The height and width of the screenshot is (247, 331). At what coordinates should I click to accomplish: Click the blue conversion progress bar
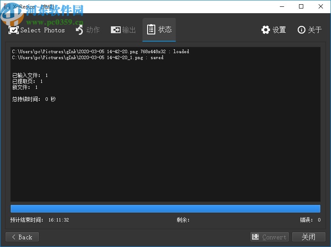[165, 209]
